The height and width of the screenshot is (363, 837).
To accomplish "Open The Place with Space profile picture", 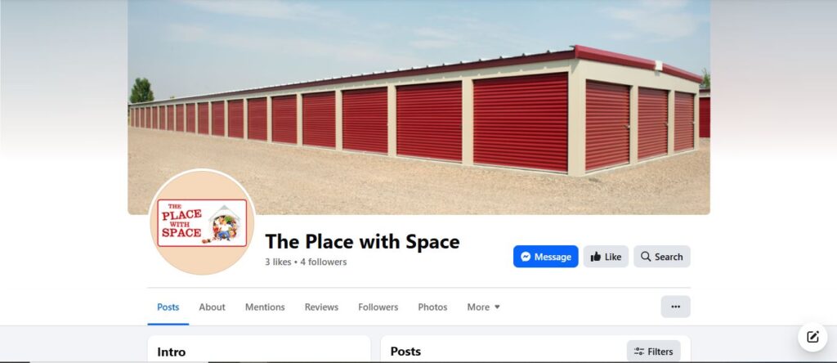I will (202, 222).
